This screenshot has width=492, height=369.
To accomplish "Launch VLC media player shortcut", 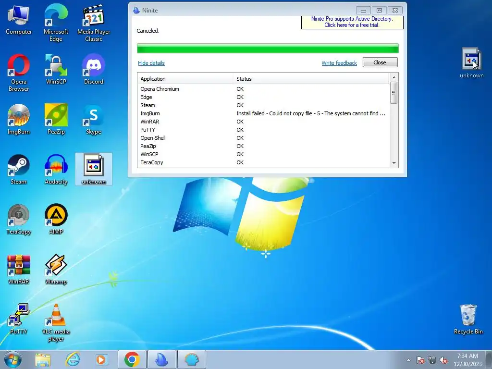I will [x=56, y=322].
